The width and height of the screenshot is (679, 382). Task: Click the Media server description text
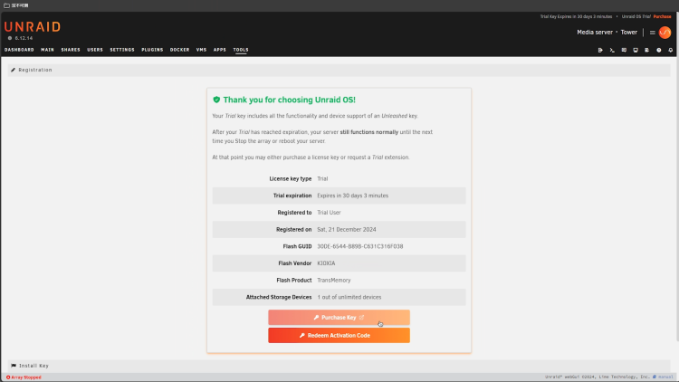(595, 33)
